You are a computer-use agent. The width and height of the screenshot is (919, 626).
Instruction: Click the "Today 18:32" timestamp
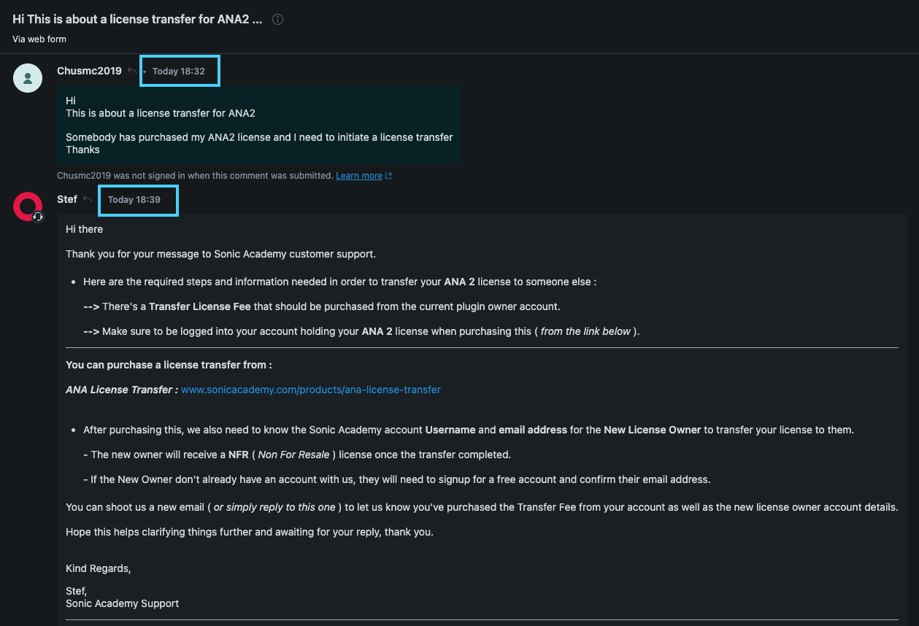(x=179, y=72)
